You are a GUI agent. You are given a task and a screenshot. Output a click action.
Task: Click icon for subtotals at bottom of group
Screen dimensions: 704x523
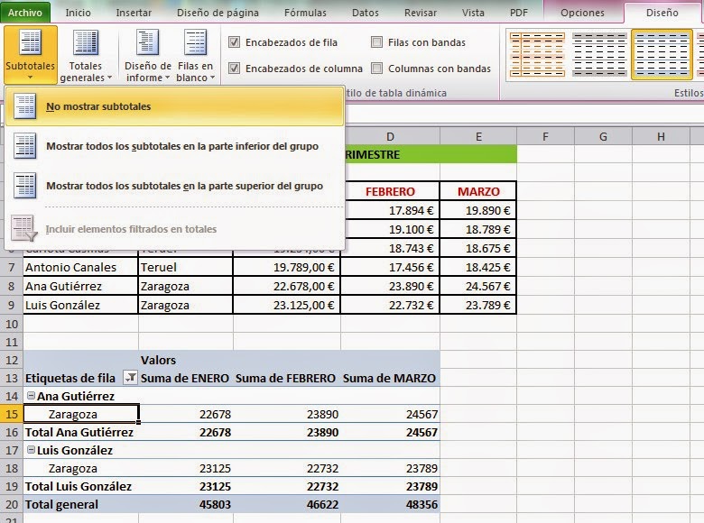pos(24,146)
